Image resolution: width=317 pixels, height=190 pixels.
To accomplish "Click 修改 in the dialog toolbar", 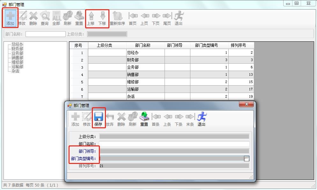I will pyautogui.click(x=87, y=119).
